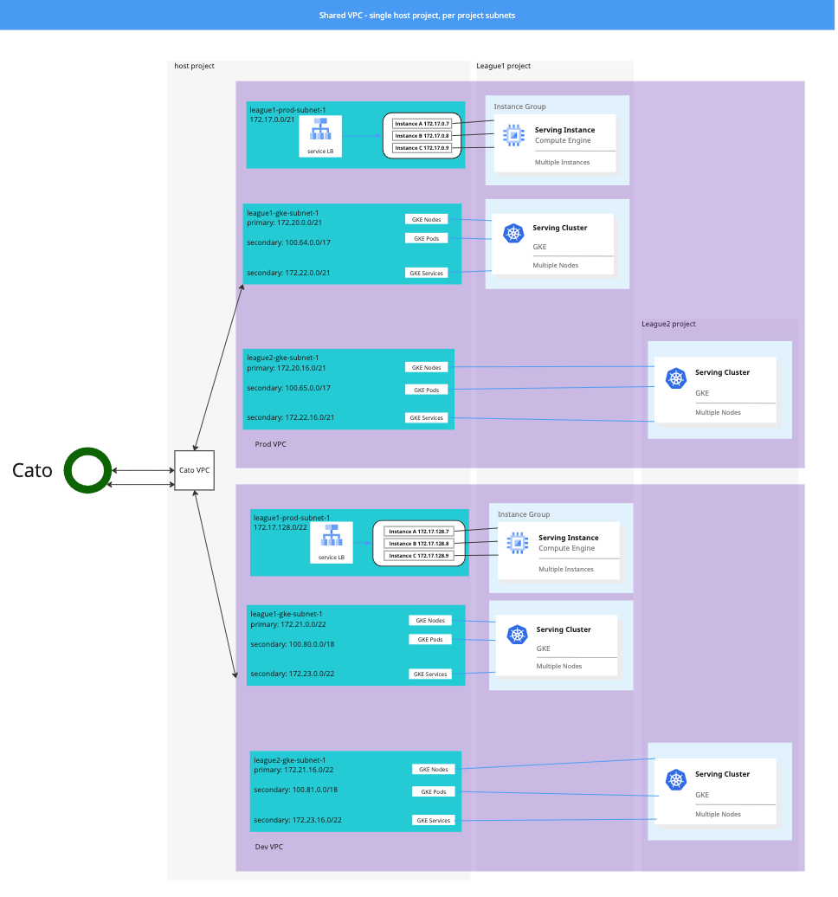Viewport: 838px width, 897px height.
Task: Select the Instance B 172.17.0.8 box
Action: [424, 136]
